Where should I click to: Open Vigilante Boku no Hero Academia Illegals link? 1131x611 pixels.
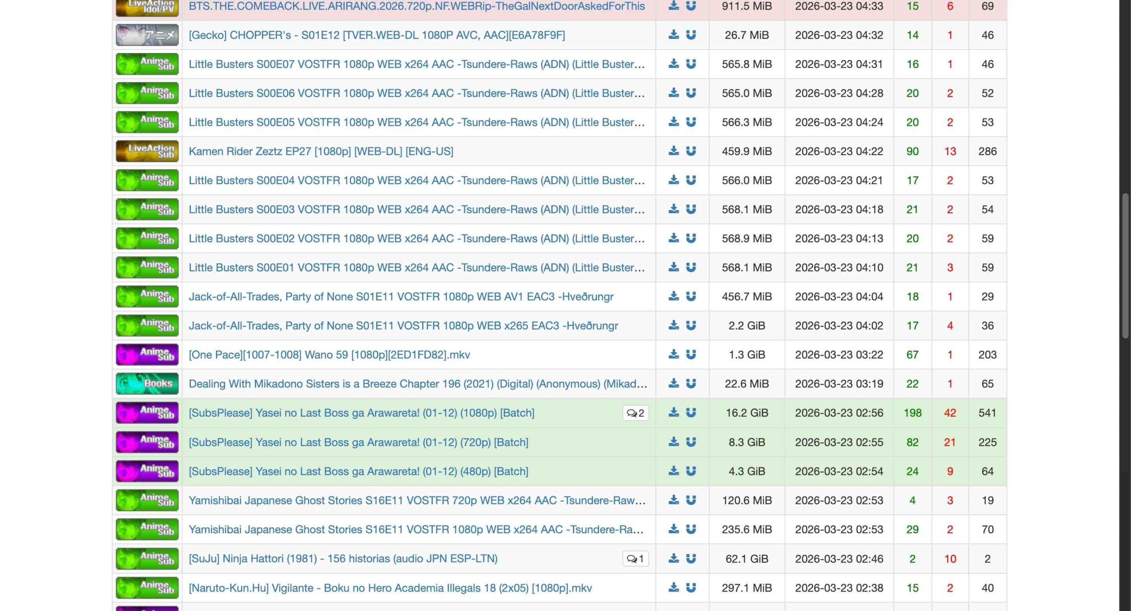click(x=390, y=588)
